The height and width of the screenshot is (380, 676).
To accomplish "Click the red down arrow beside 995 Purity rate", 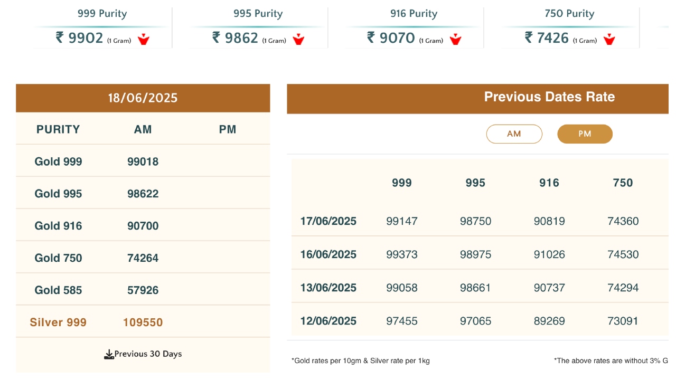I will (x=298, y=39).
